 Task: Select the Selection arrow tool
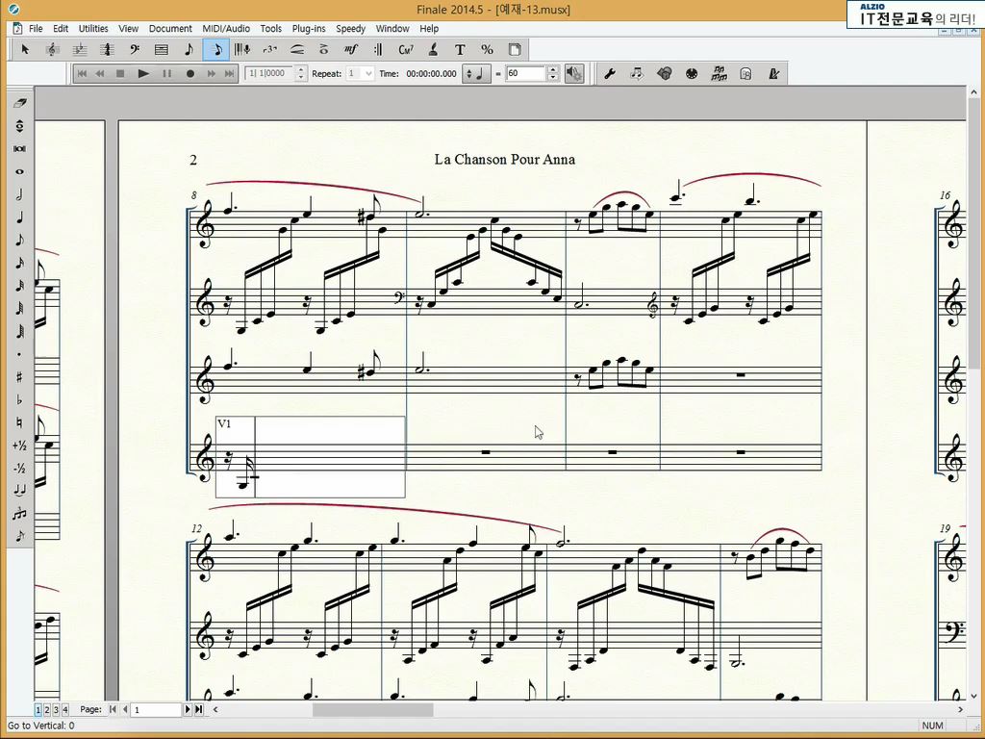(25, 49)
